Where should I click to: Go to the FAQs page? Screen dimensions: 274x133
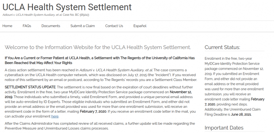point(27,26)
